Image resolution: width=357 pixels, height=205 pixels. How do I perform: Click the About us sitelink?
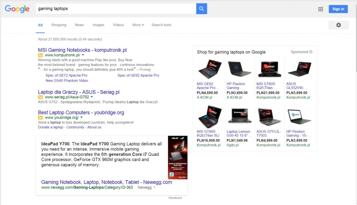pos(94,127)
